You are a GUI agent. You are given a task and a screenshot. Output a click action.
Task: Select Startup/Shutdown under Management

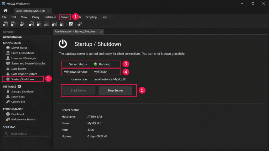pos(23,79)
